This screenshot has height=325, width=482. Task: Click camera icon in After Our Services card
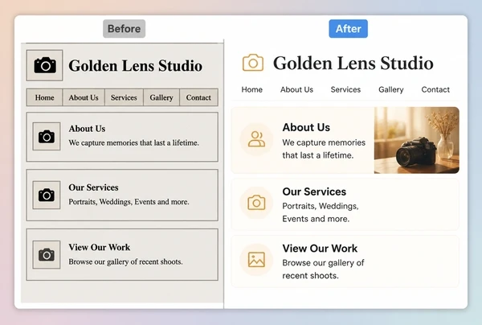click(x=256, y=203)
